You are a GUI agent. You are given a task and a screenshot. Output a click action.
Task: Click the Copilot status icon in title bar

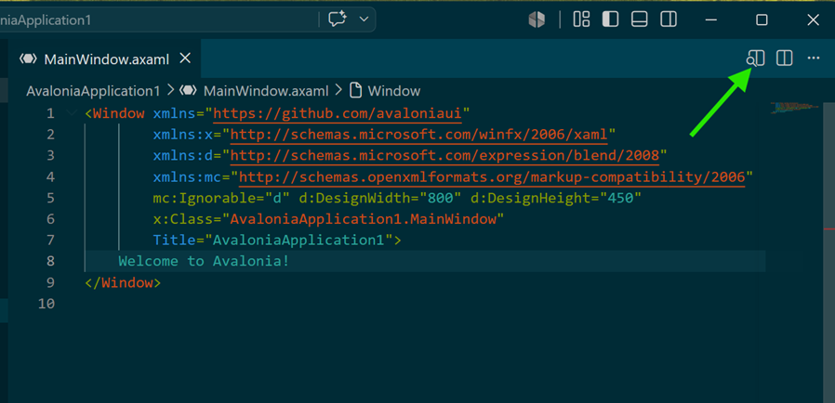point(537,20)
